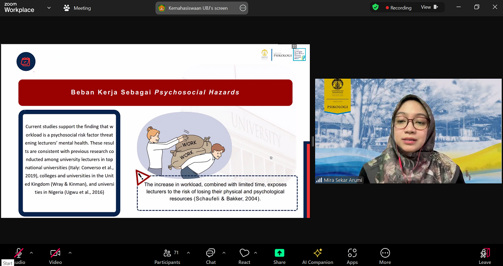Expand video settings chevron
The width and height of the screenshot is (503, 266).
(x=70, y=253)
